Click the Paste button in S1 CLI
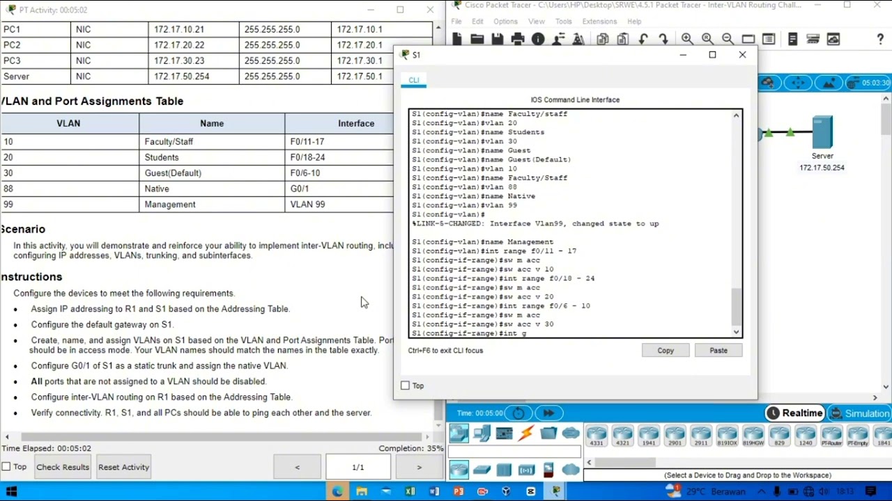The width and height of the screenshot is (892, 501). coord(718,351)
